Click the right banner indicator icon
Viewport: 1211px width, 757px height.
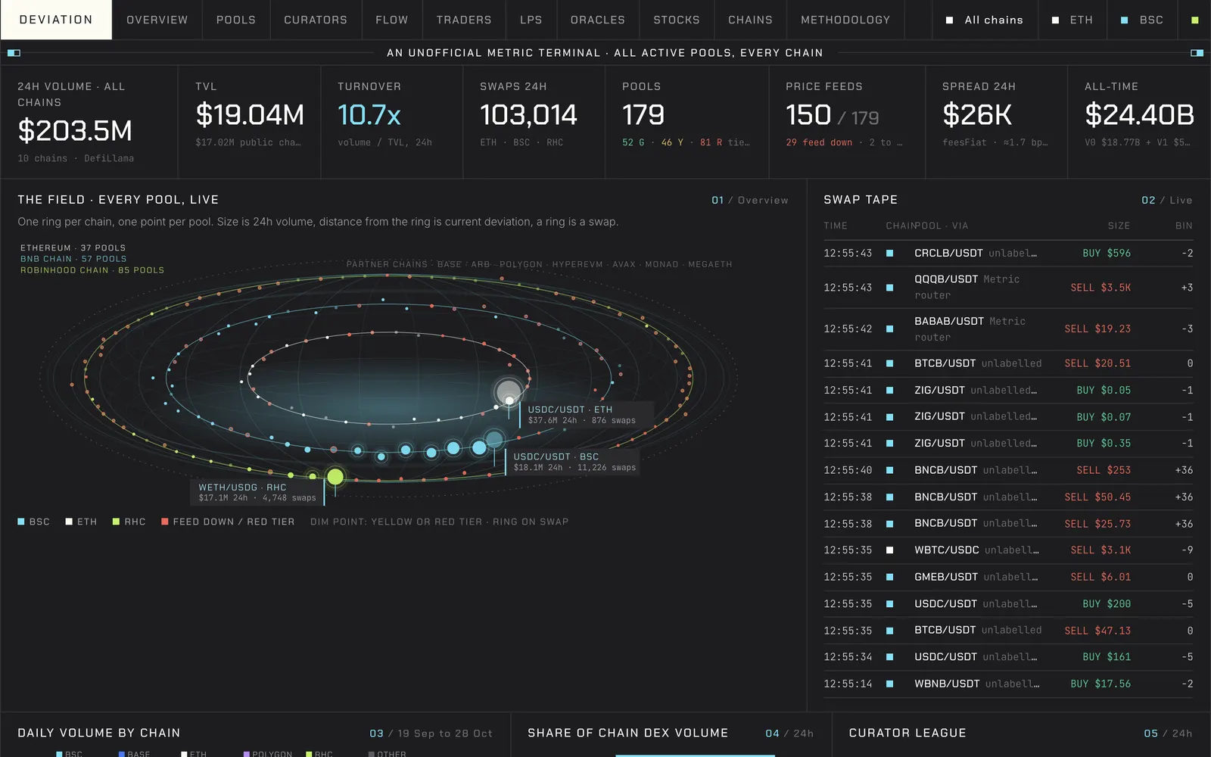[1197, 53]
